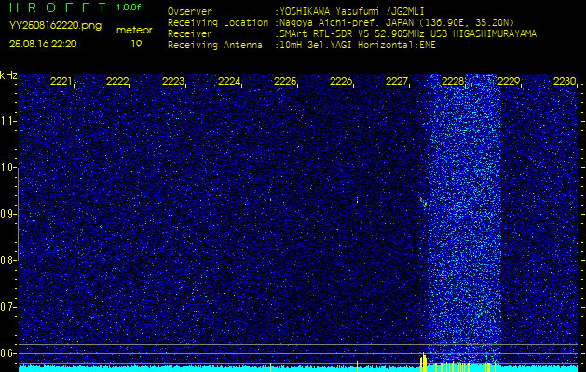The height and width of the screenshot is (372, 586).
Task: Click the 2221 time marker
Action: coord(61,81)
